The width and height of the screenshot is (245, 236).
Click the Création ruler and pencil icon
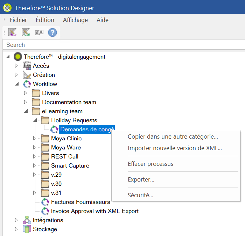point(27,75)
